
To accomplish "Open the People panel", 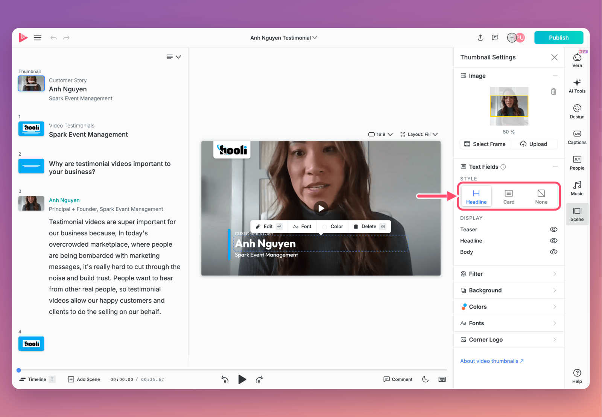I will tap(577, 163).
